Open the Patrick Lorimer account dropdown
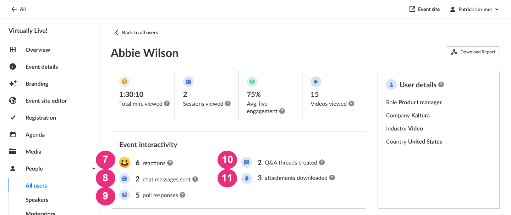Viewport: 511px width, 215px height. tap(474, 10)
